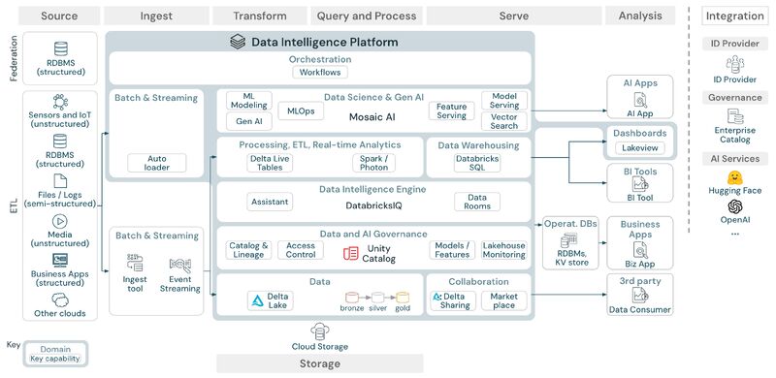
Task: Click the Event Streaming icon
Action: [x=179, y=267]
